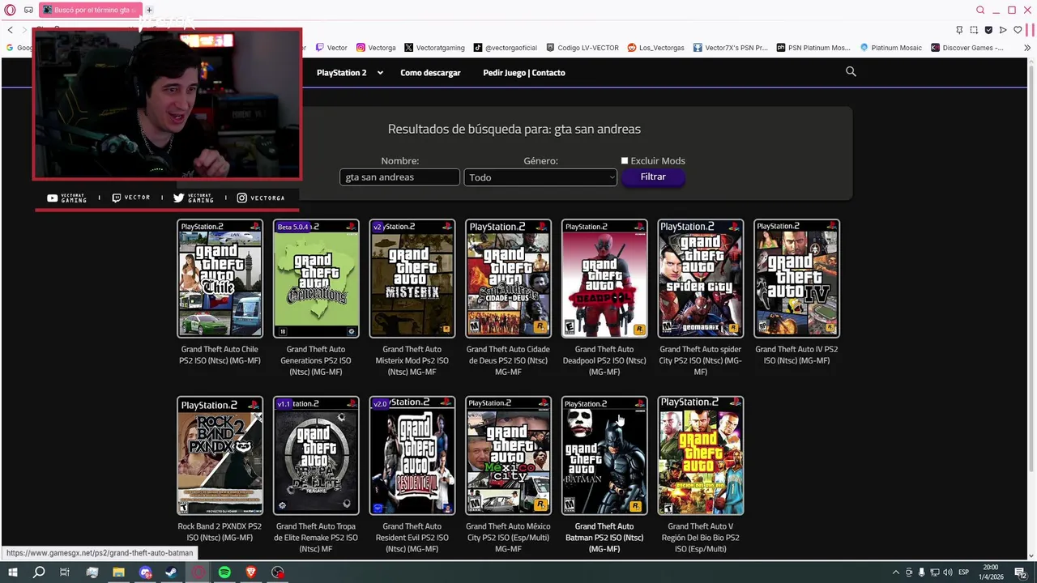Open Steam from the taskbar
Screen dimensions: 1037x583
[x=171, y=572]
